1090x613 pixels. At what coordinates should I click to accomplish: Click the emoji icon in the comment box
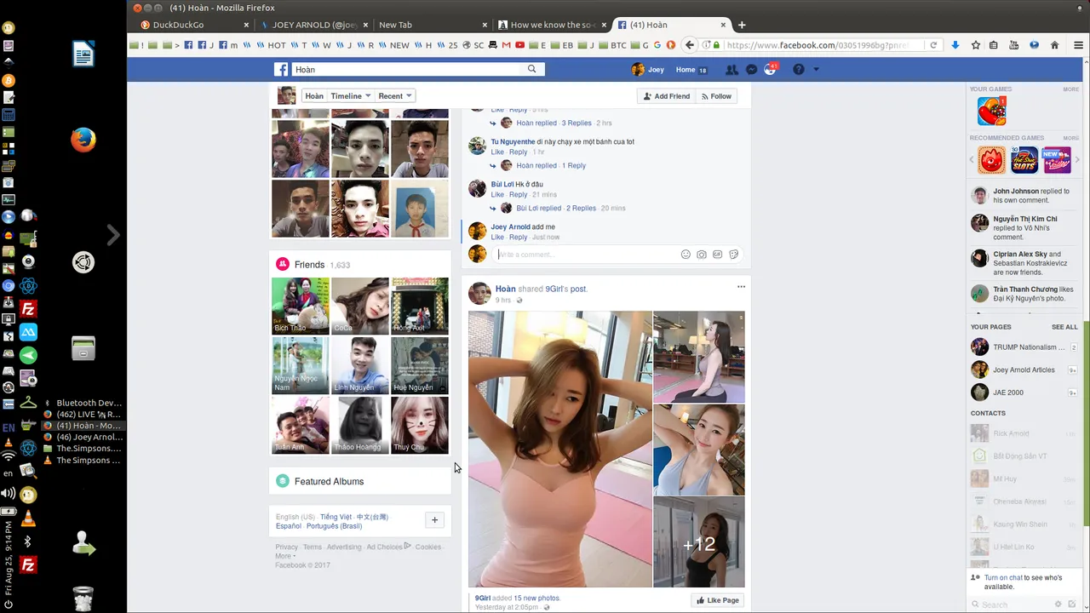[x=686, y=254]
